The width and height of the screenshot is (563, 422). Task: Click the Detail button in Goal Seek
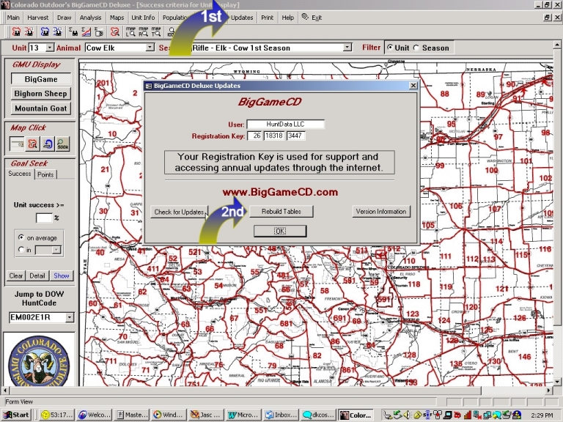tap(37, 275)
